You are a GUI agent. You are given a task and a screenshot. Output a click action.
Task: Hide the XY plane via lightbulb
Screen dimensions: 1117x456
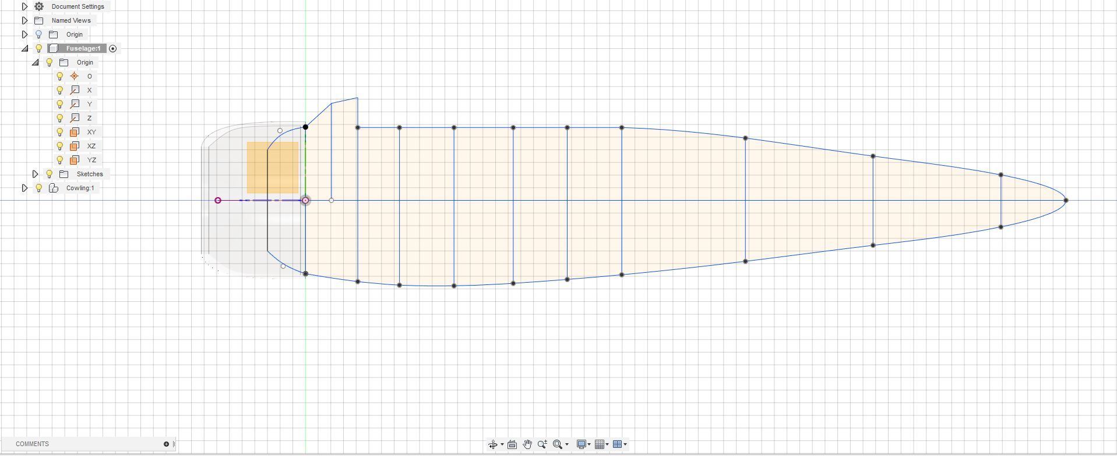60,132
